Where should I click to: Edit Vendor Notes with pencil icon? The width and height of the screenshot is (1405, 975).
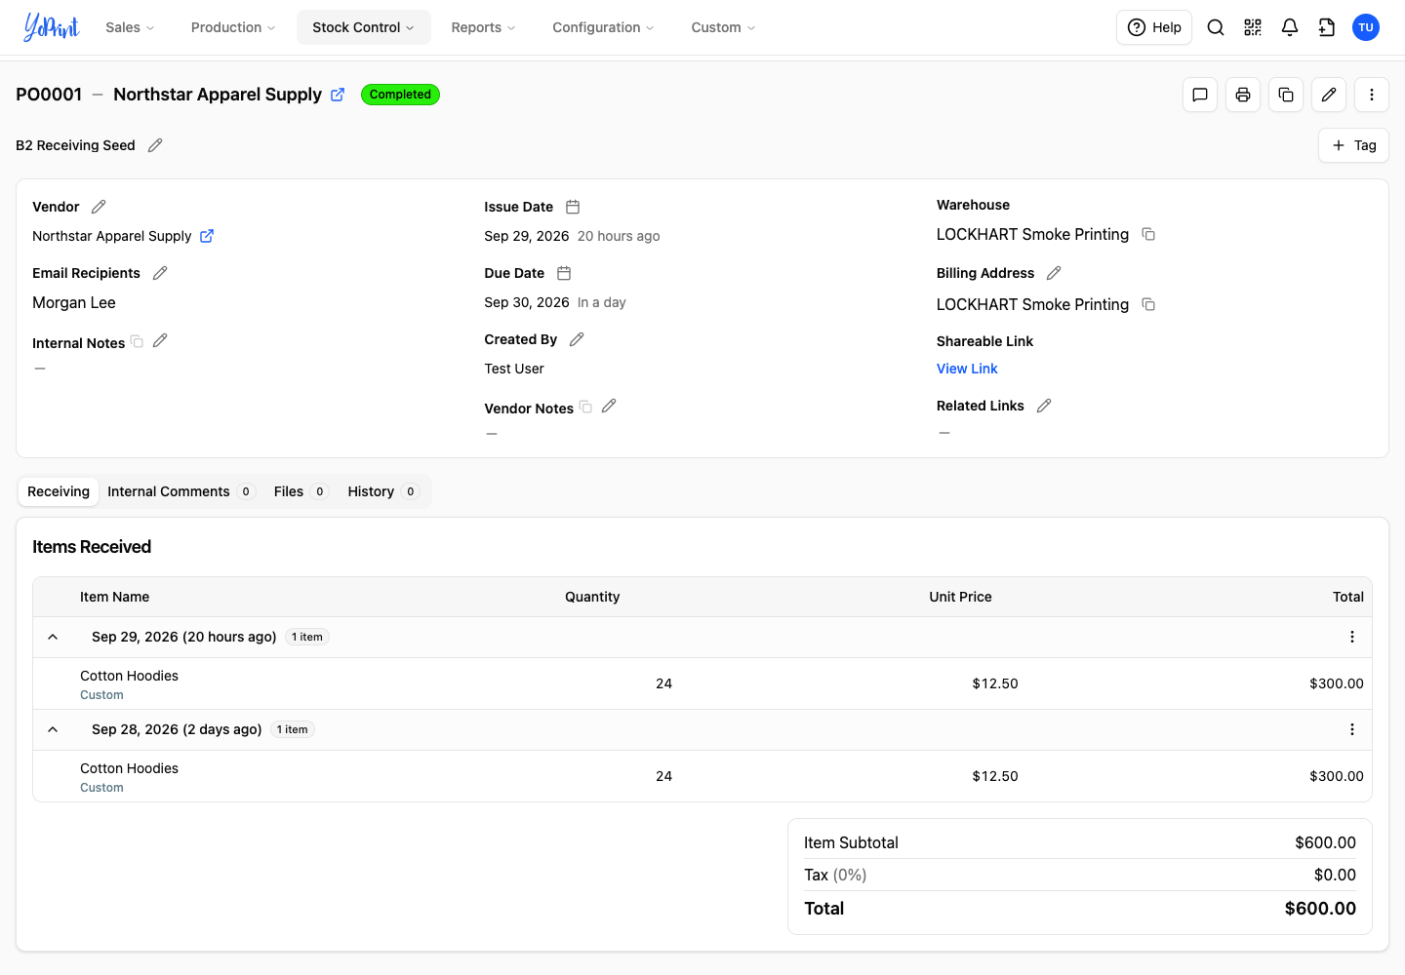[609, 406]
